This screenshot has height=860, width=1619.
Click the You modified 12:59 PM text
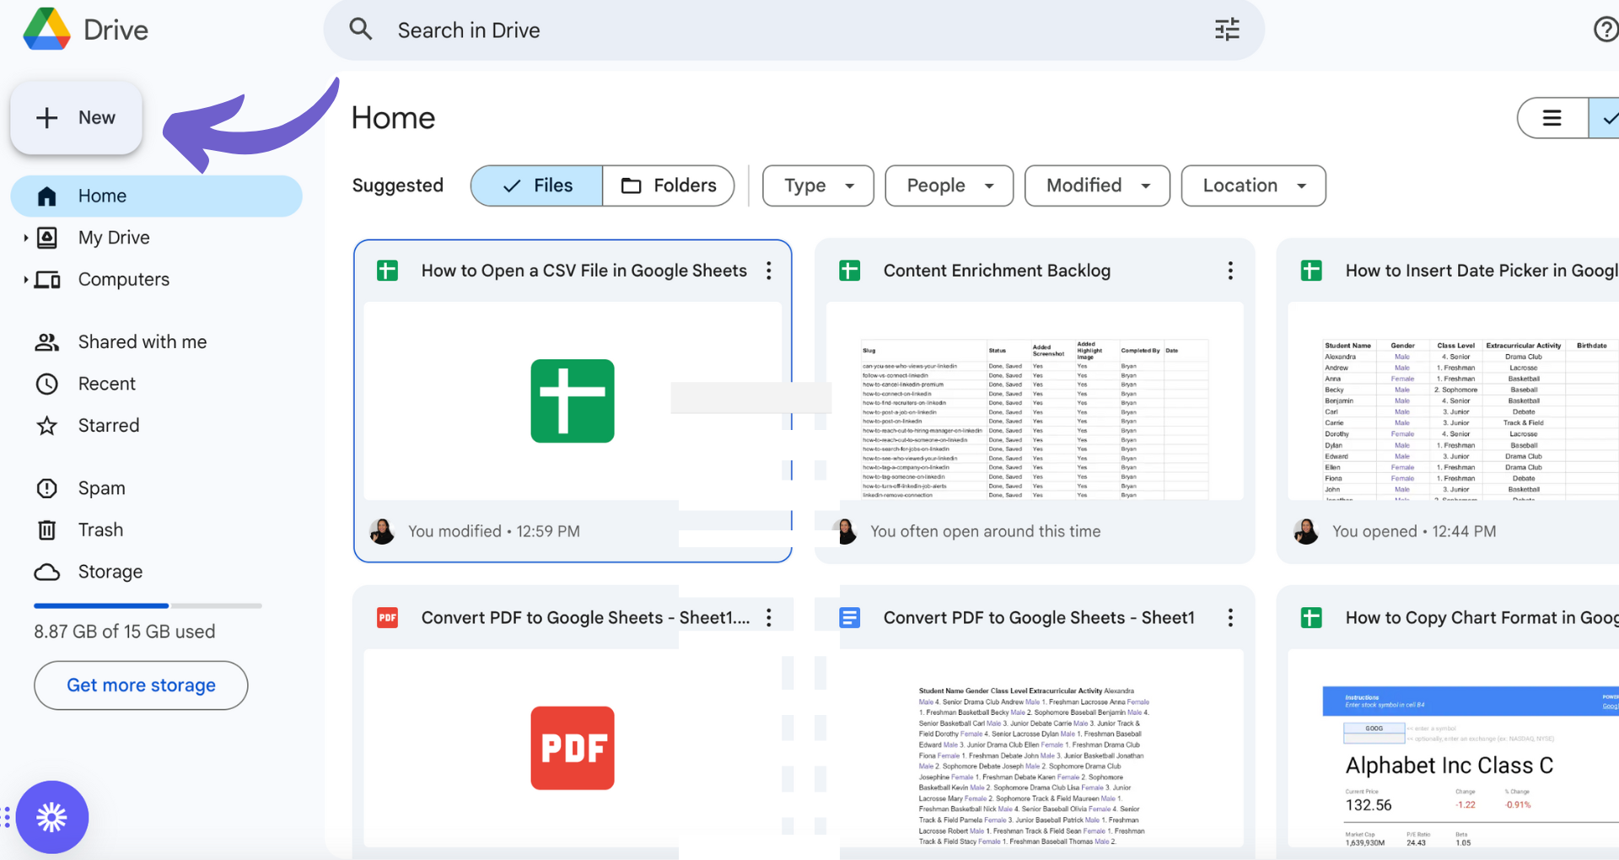(x=494, y=531)
